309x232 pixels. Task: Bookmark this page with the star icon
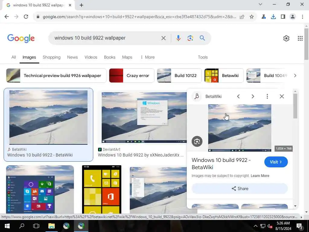tap(251, 17)
